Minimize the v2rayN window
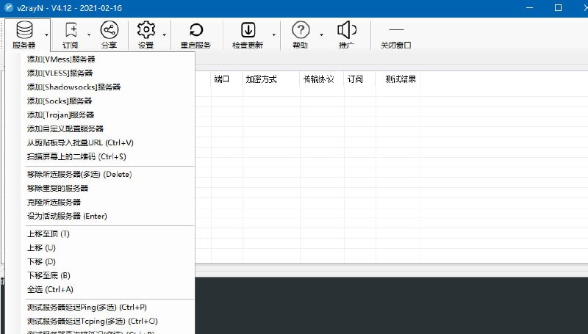Screen dimensions: 588x334 pos(529,8)
